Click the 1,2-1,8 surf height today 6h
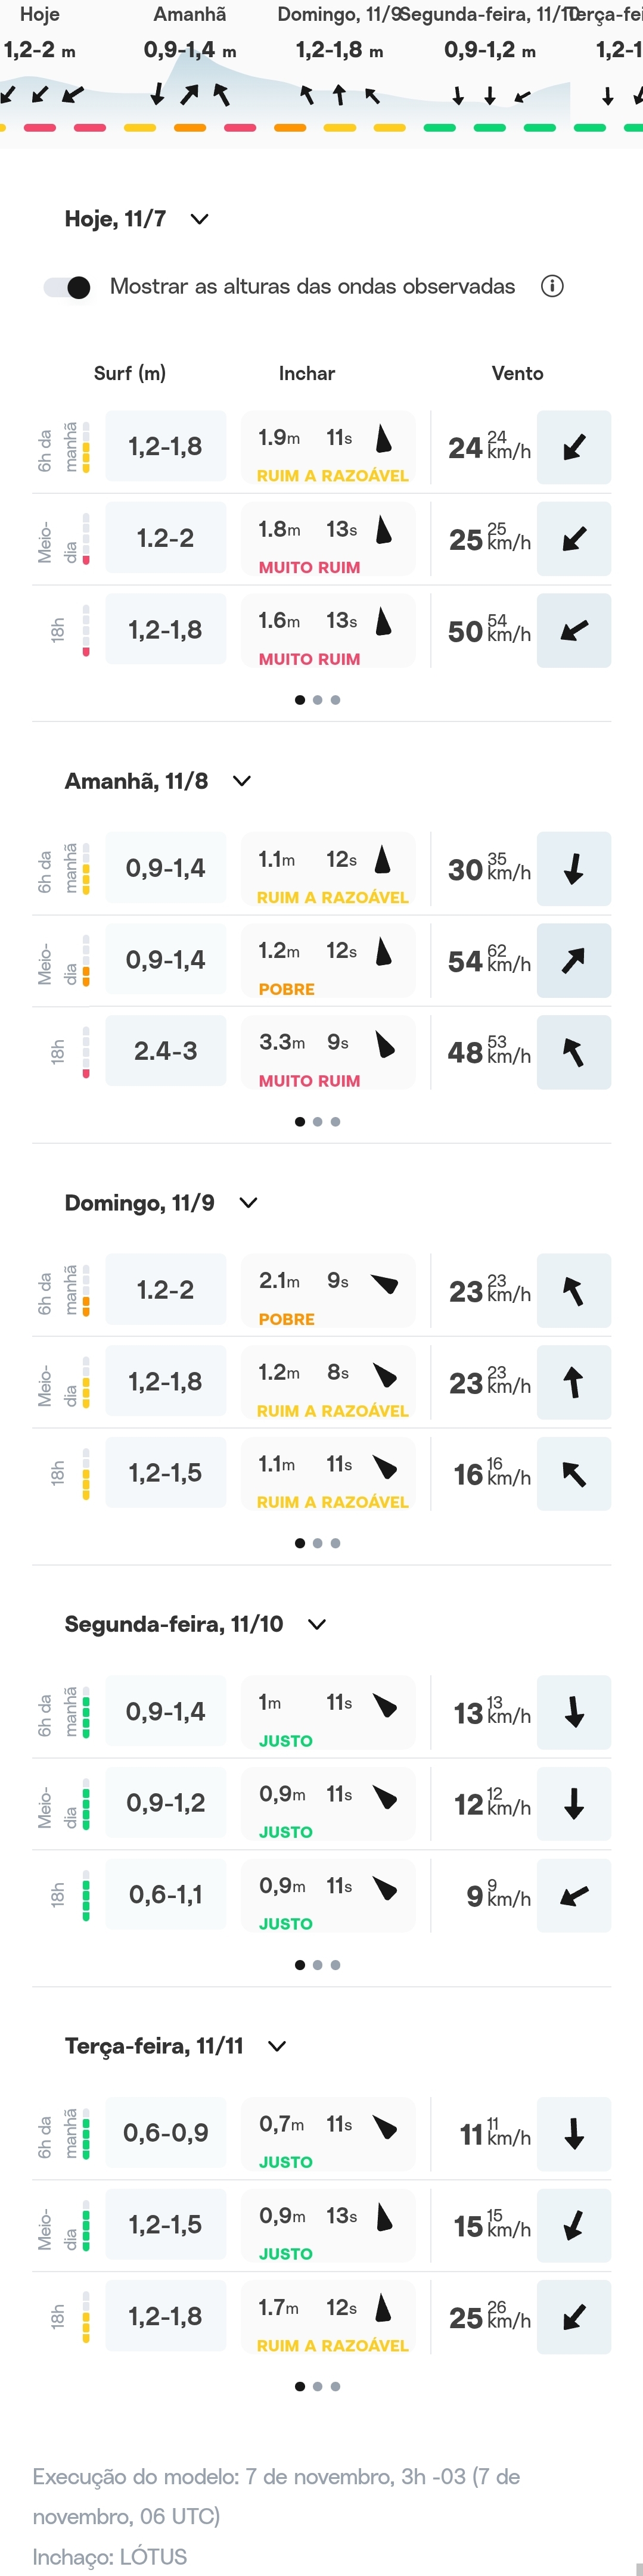This screenshot has width=643, height=2576. point(166,447)
